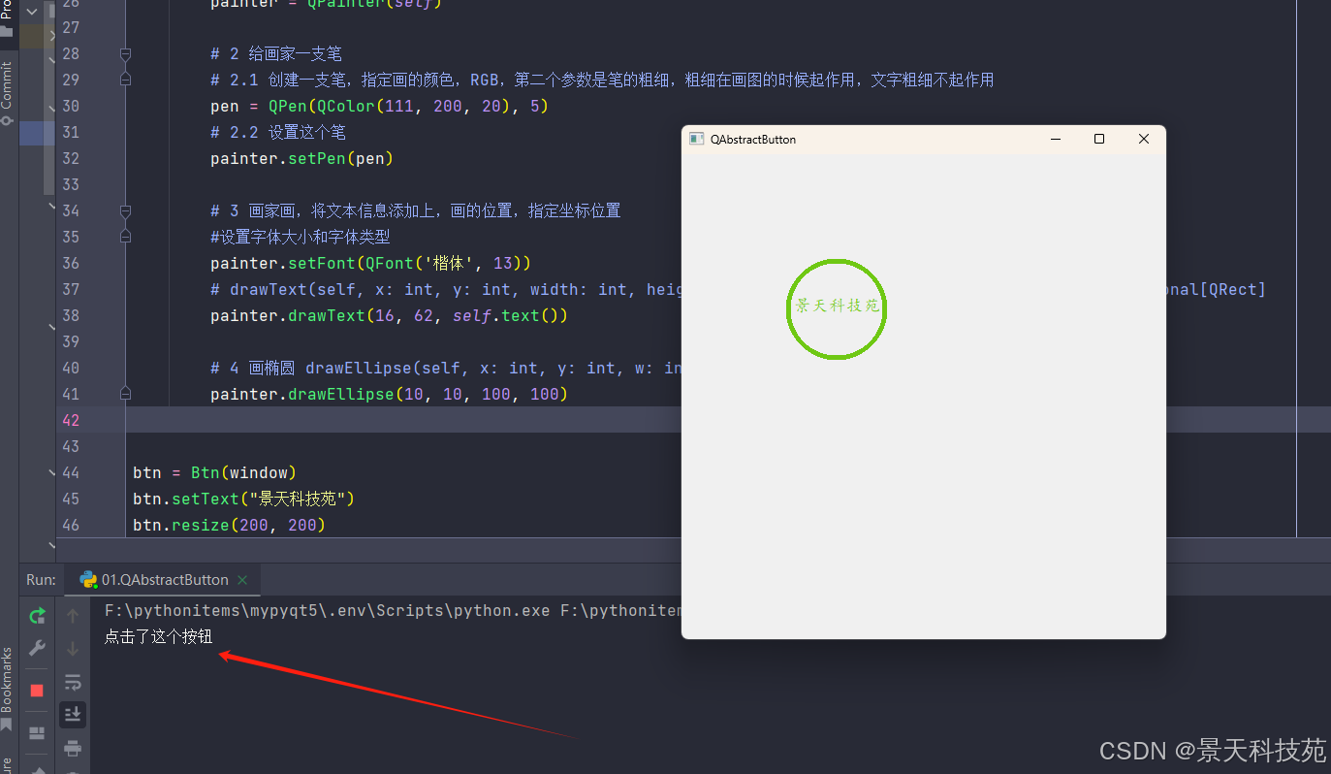Click the Run: panel label

[42, 580]
